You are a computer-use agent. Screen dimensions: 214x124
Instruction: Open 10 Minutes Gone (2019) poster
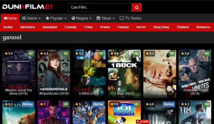point(195,74)
